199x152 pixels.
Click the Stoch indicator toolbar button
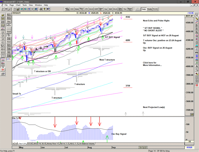pos(115,9)
